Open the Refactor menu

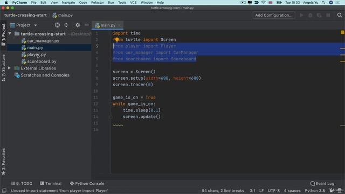click(x=98, y=3)
